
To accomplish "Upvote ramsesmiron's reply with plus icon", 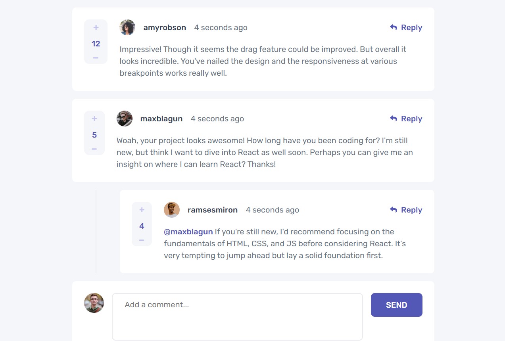I will pos(142,210).
